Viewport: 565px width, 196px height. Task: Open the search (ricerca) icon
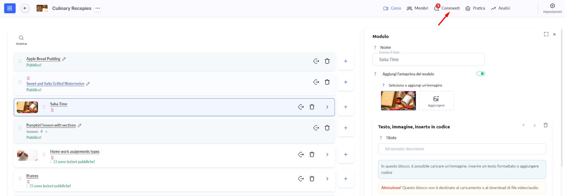(x=21, y=38)
